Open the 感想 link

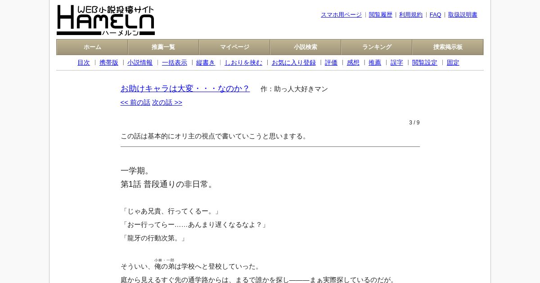click(x=353, y=63)
